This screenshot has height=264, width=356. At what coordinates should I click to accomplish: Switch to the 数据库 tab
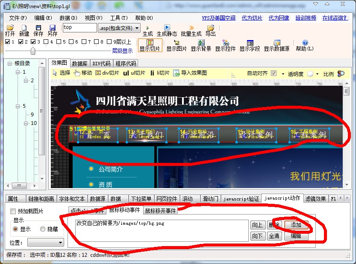pos(79,64)
